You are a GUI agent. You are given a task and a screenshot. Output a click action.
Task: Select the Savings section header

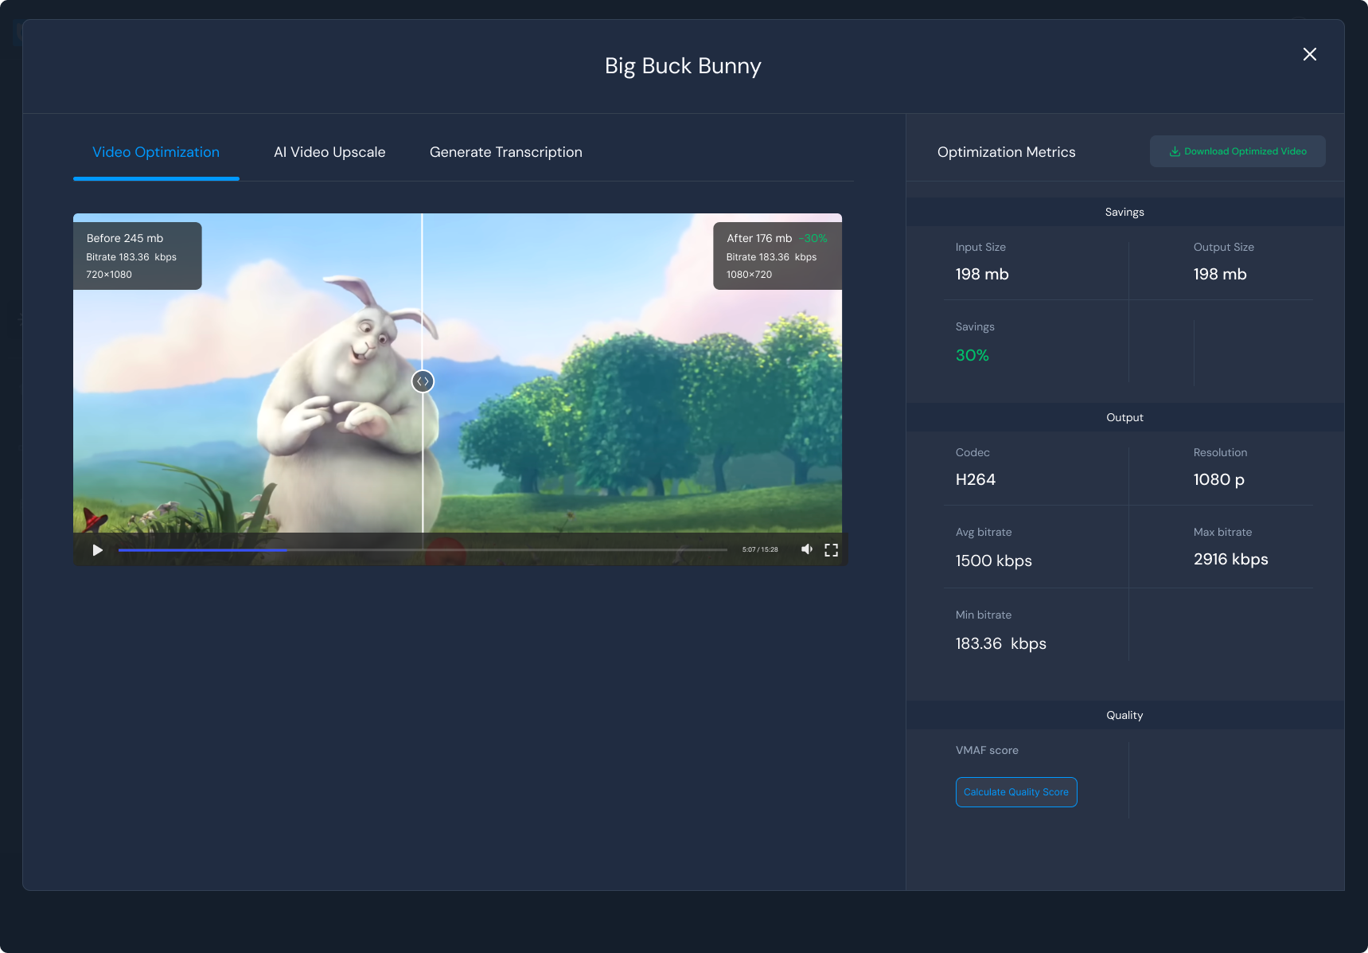click(1124, 212)
